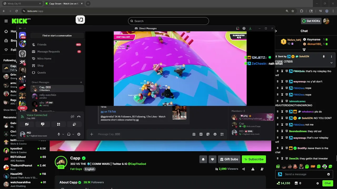This screenshot has height=189, width=337.
Task: Open Discord user settings gear
Action: 79,134
